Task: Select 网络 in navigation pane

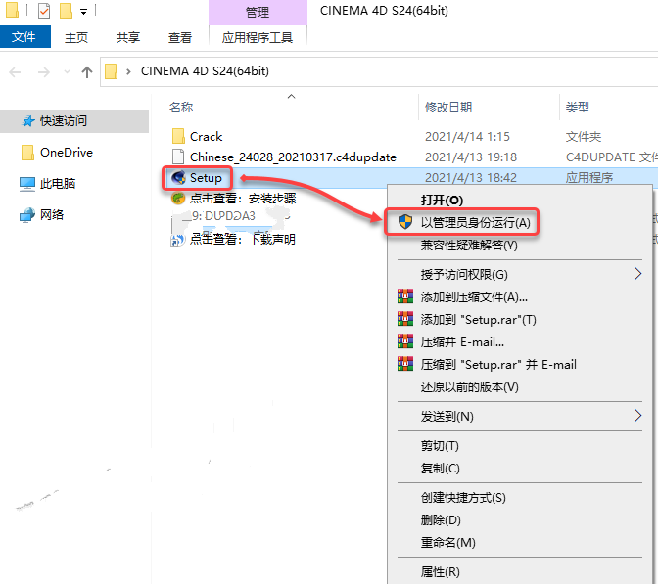Action: (x=52, y=215)
